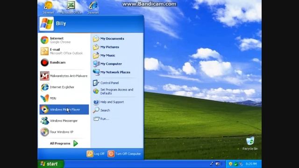The width and height of the screenshot is (299, 168).
Task: Open My Music folder icon
Action: (x=96, y=56)
